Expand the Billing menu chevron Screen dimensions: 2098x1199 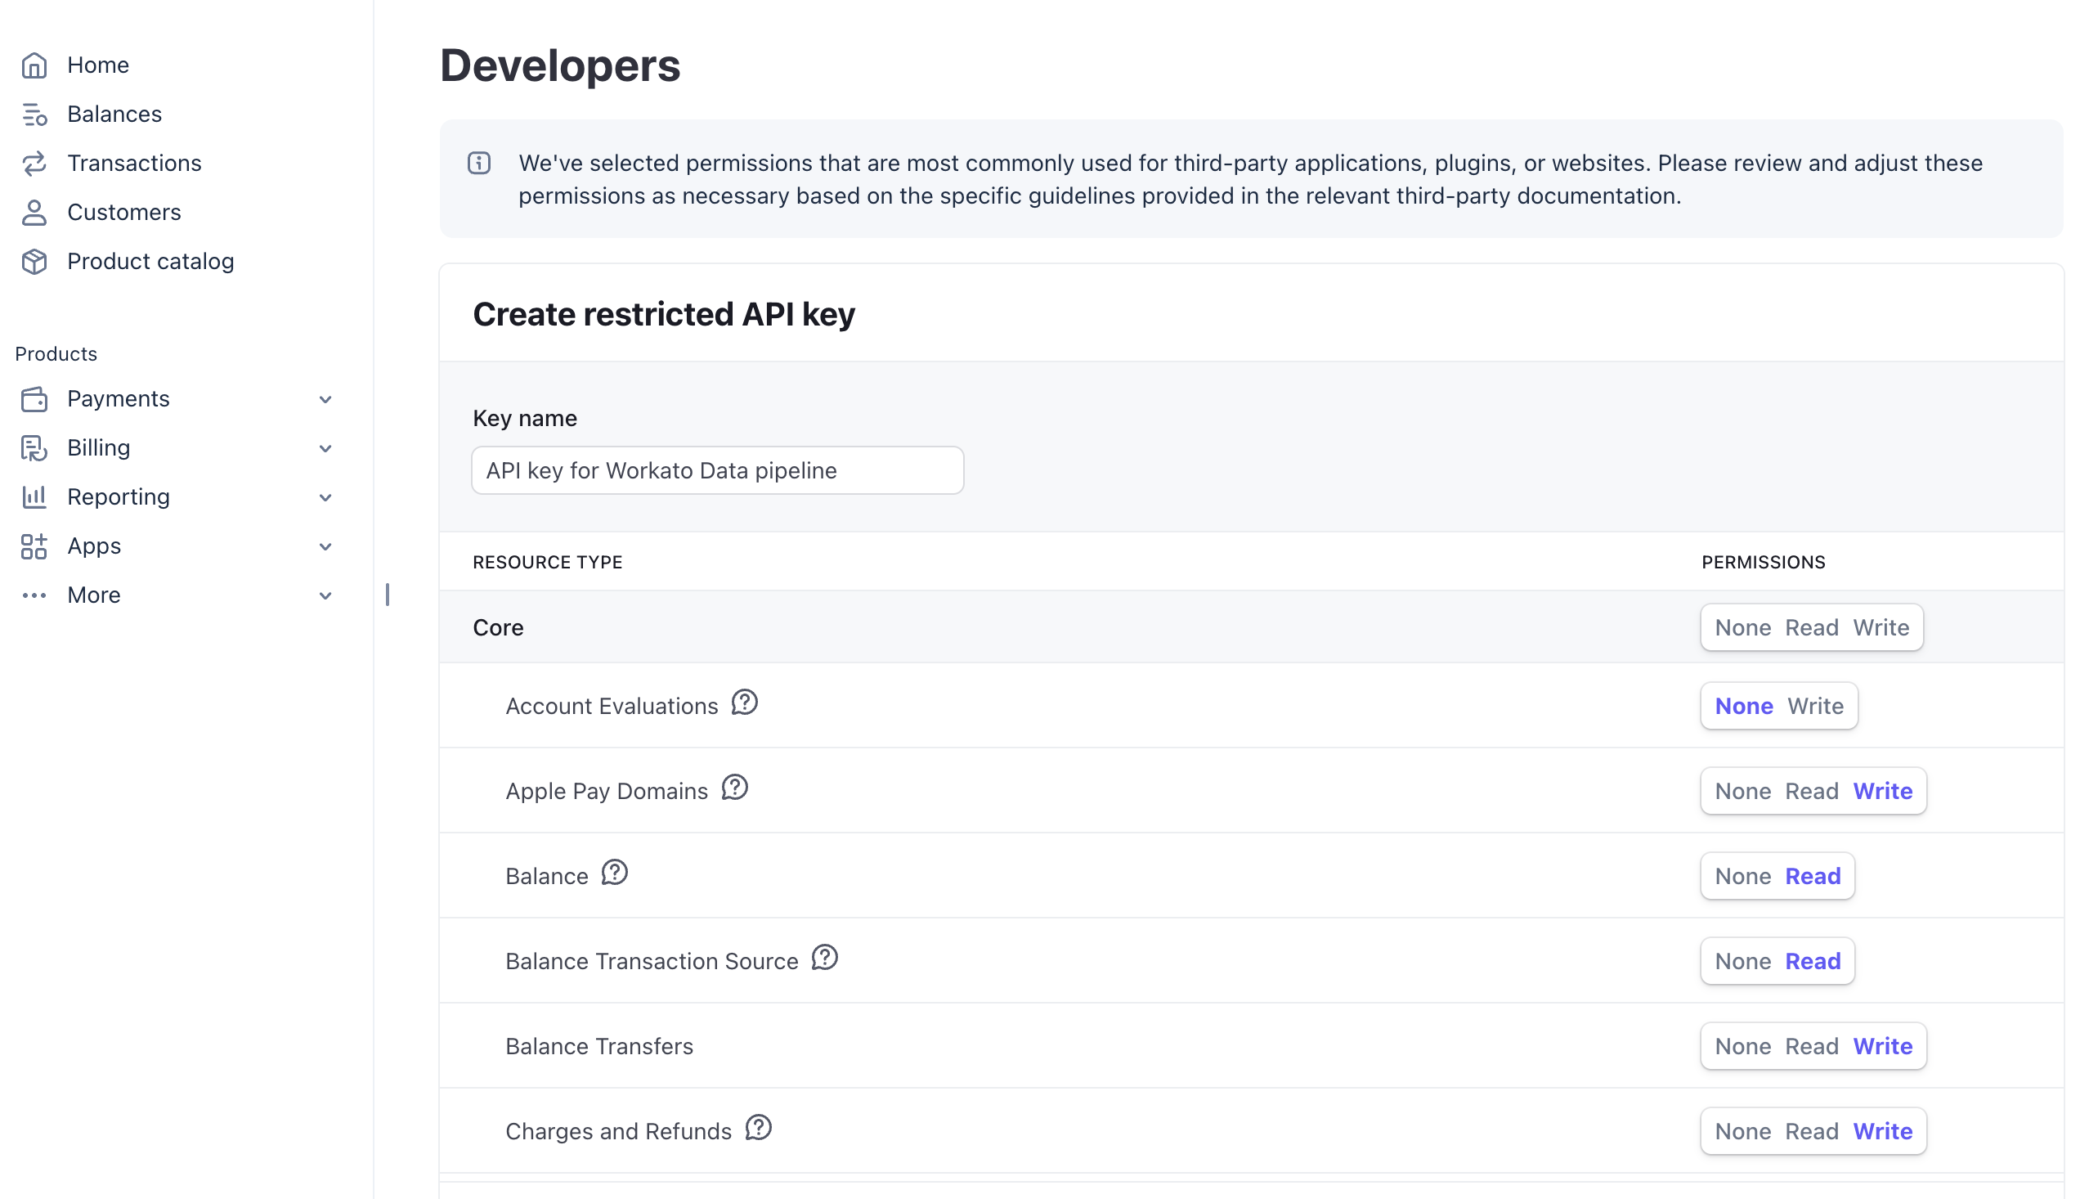click(x=325, y=449)
